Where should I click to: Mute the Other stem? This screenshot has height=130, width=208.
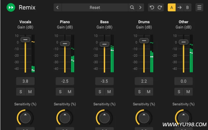click(x=188, y=92)
